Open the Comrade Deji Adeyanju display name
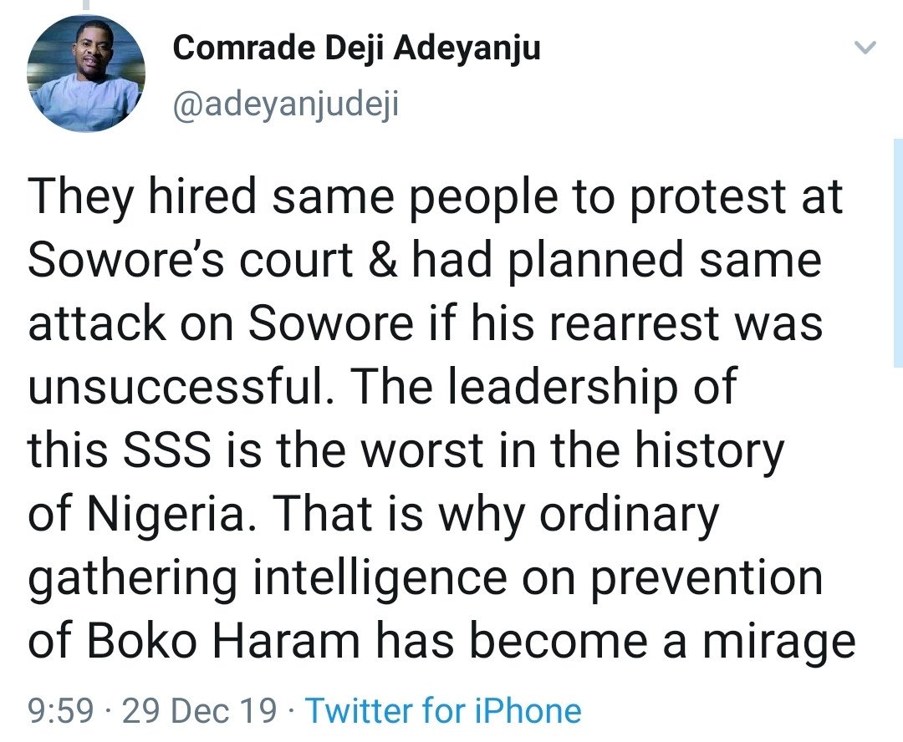The height and width of the screenshot is (742, 903). [356, 47]
